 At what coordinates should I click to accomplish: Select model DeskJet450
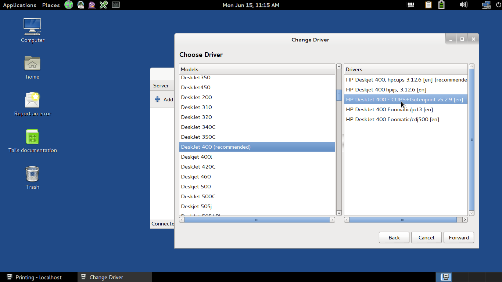[x=257, y=87]
